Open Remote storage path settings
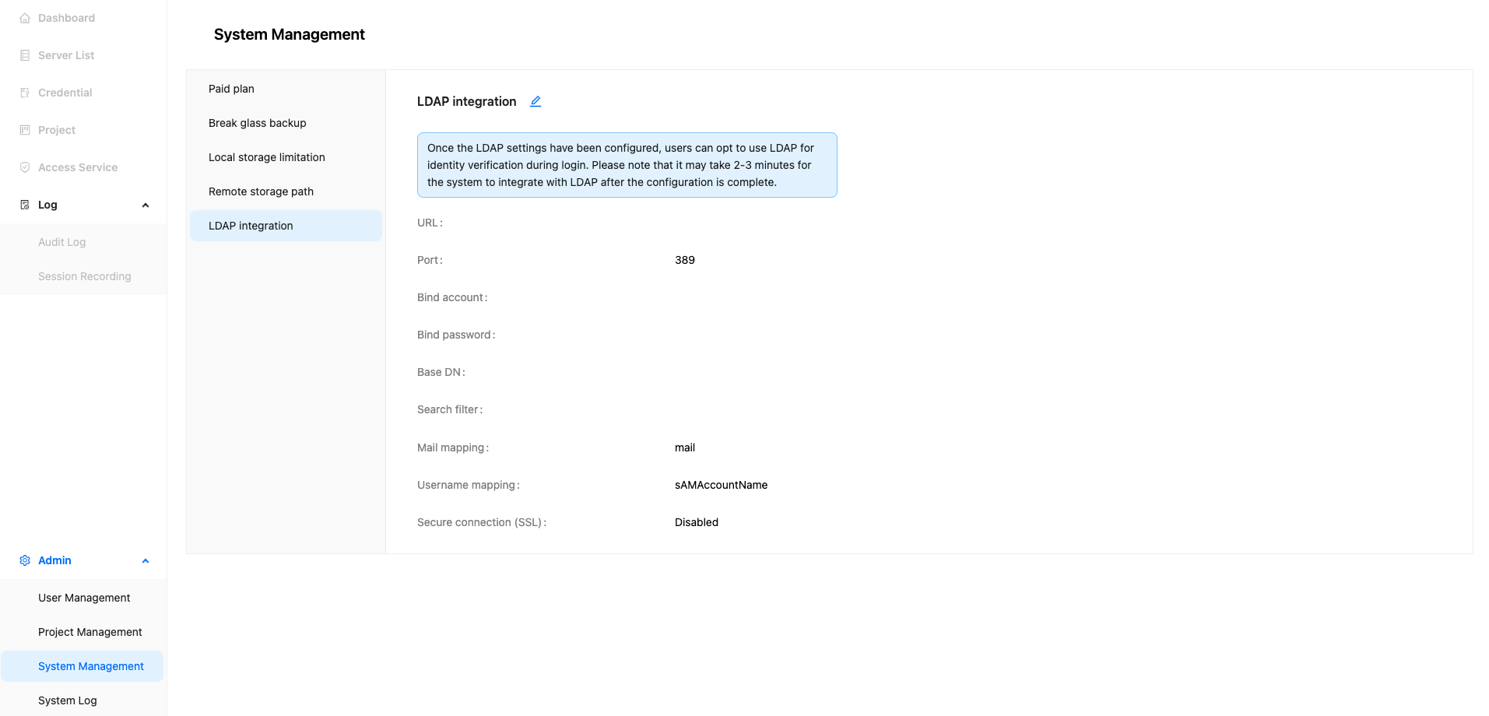 [261, 191]
